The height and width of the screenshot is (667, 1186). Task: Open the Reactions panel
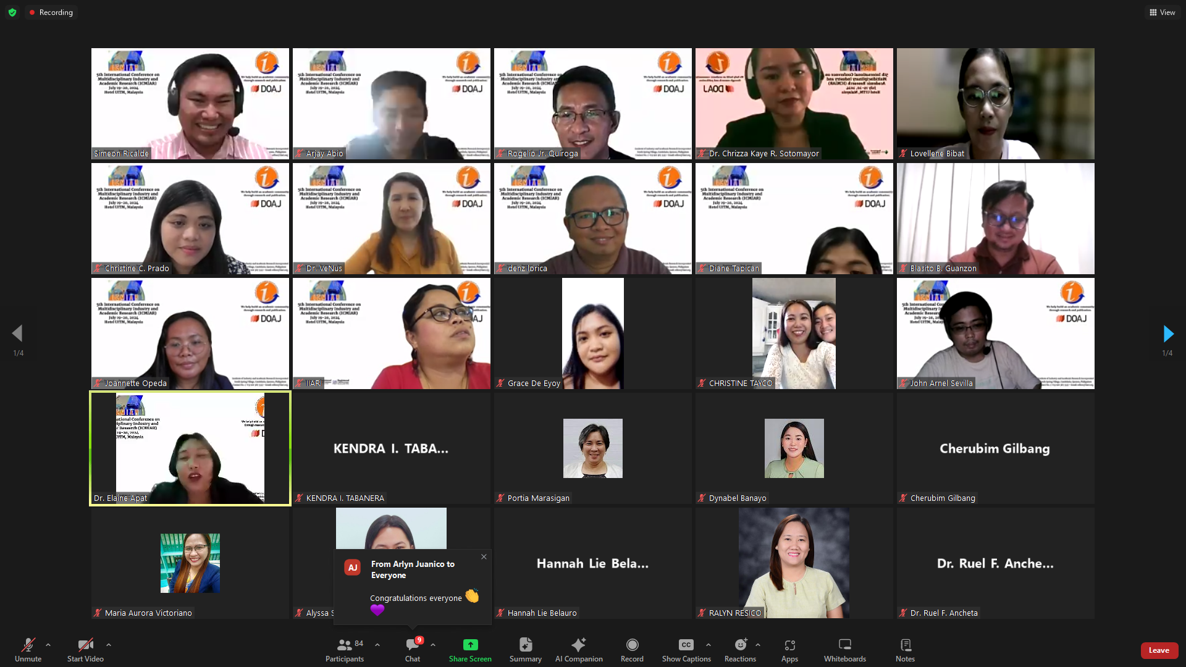pyautogui.click(x=740, y=650)
